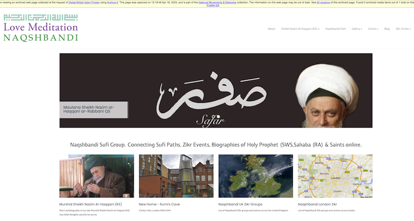This screenshot has width=414, height=221.
Task: Open the About menu item
Action: 271,29
